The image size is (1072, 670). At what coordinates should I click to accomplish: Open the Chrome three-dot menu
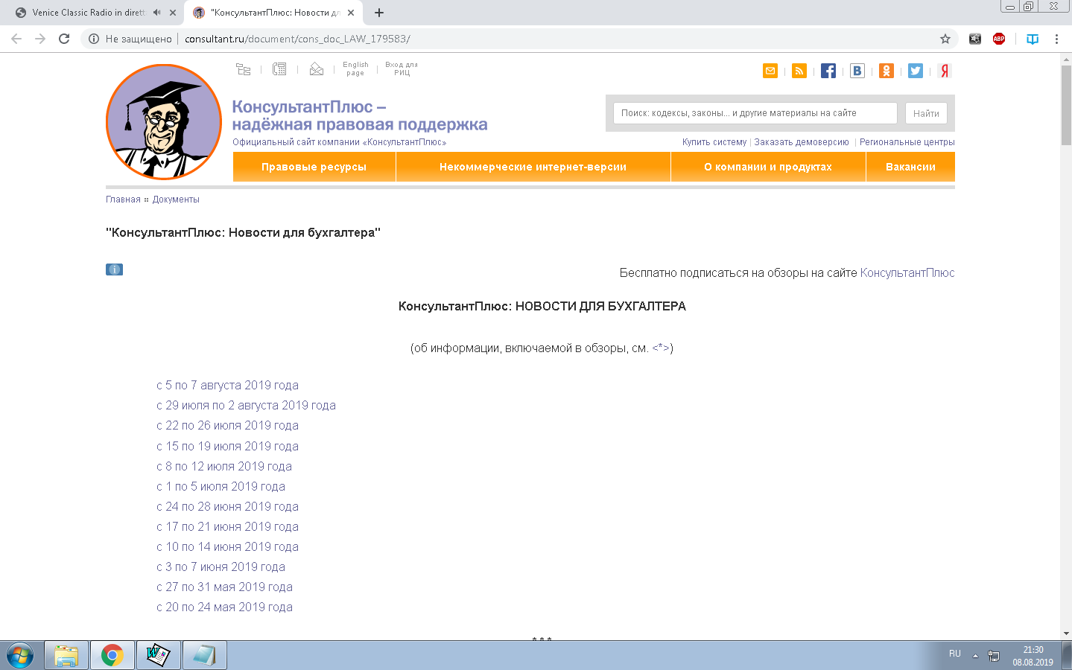[x=1056, y=39]
